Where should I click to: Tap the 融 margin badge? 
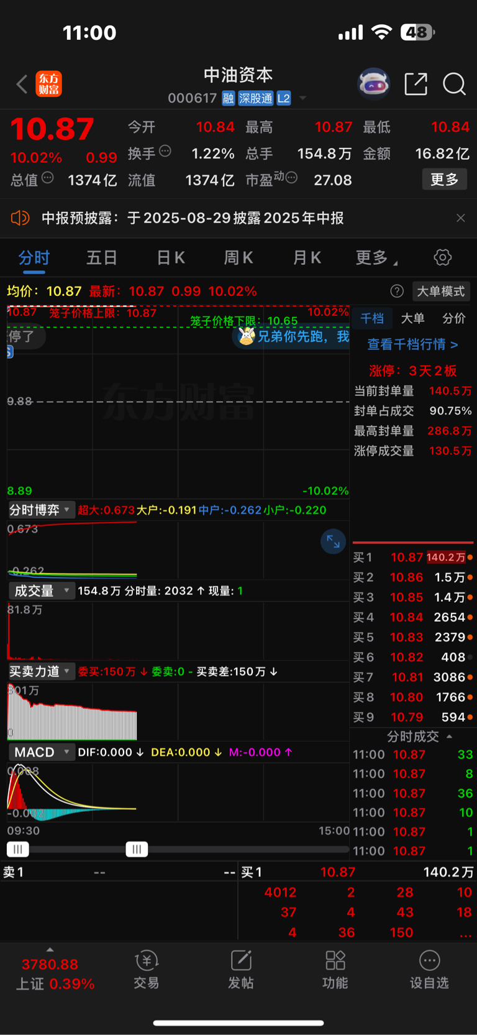tap(228, 98)
